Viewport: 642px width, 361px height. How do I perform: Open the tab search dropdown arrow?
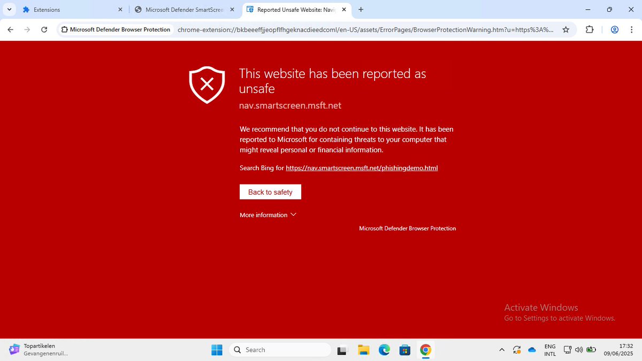tap(10, 10)
